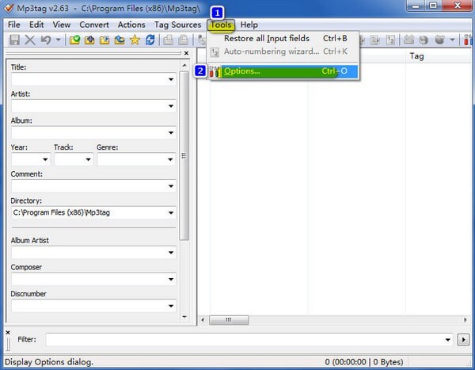Open the Tag Sources menu
Image resolution: width=475 pixels, height=370 pixels.
(x=177, y=25)
